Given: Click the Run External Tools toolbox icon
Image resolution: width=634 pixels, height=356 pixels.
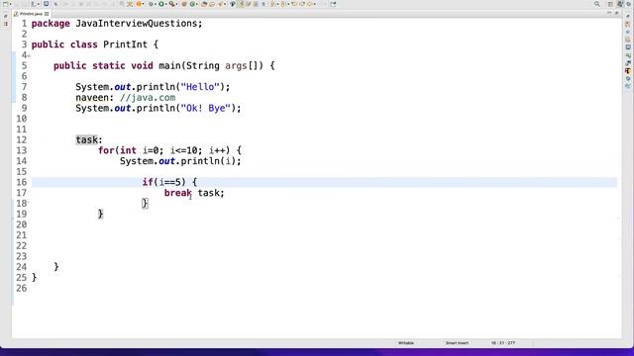Looking at the screenshot, I should (171, 4).
